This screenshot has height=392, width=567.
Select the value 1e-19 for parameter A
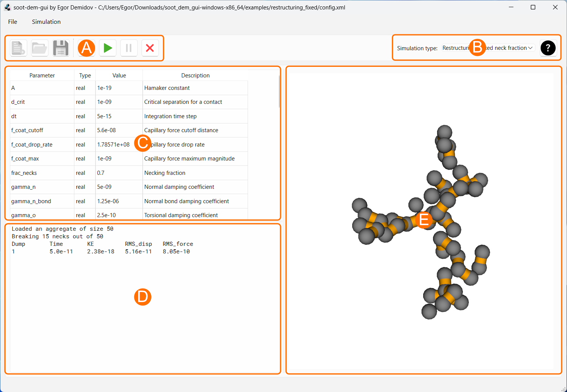click(119, 88)
